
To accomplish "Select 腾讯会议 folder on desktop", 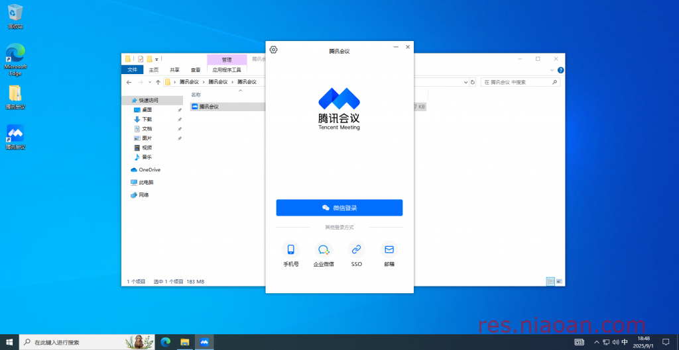I will tap(15, 97).
